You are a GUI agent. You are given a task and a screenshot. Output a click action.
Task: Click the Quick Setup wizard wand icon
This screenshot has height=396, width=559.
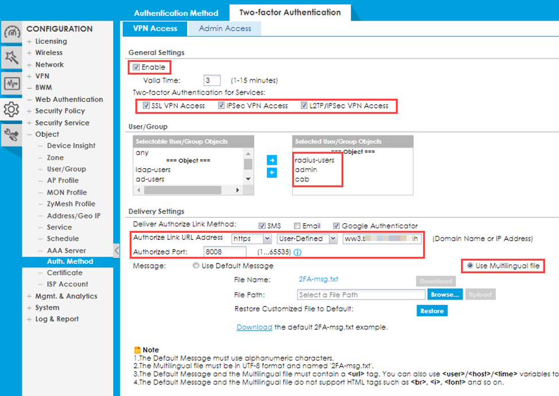point(11,57)
